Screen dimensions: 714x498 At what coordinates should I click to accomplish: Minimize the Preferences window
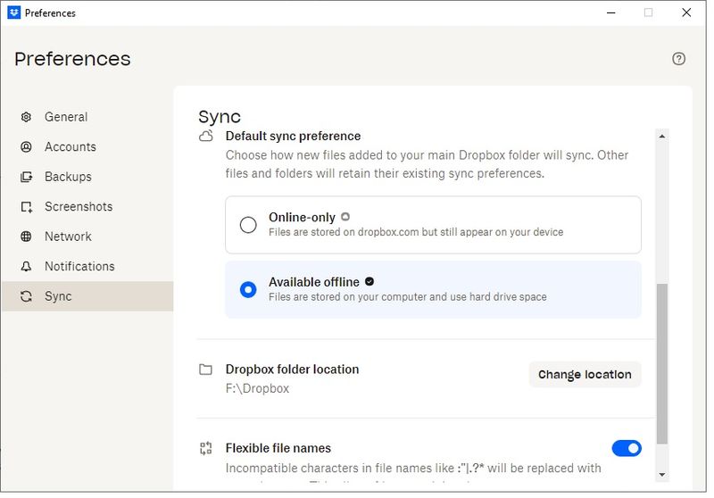pos(610,12)
